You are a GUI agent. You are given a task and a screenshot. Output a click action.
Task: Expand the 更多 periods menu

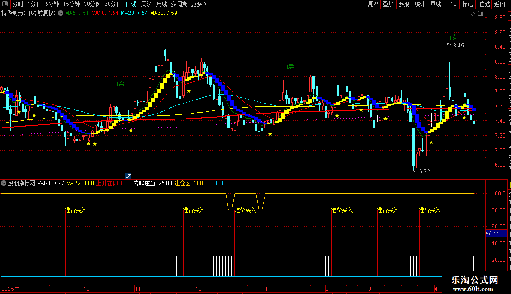click(x=199, y=4)
